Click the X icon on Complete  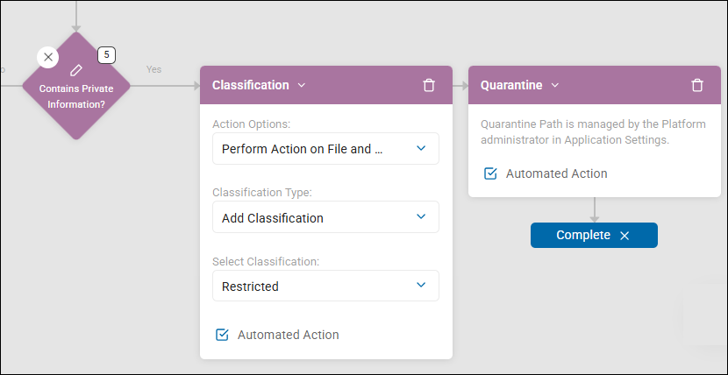625,236
